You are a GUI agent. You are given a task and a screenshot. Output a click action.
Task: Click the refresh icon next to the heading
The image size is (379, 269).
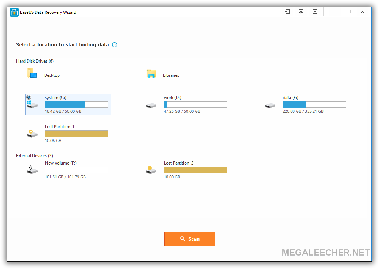pyautogui.click(x=115, y=45)
